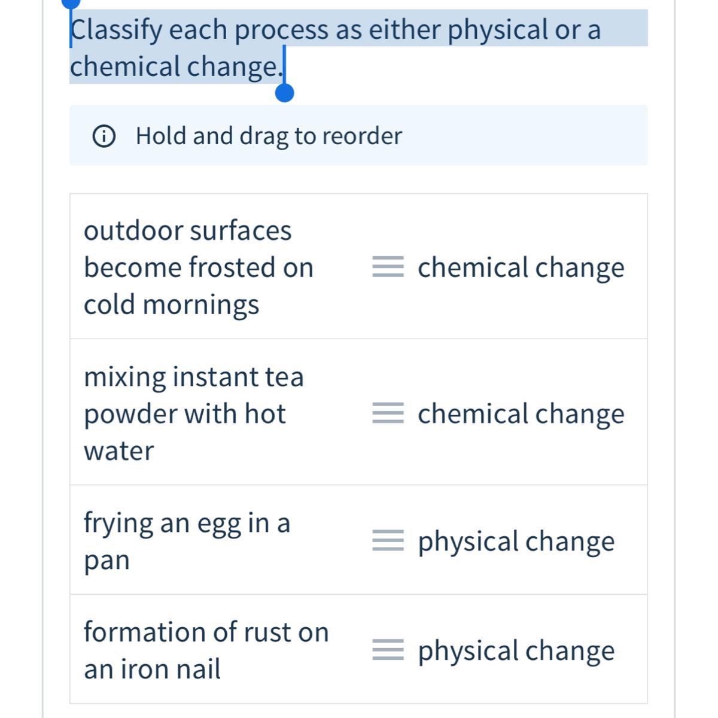
Task: Click the drag handle in the frying egg row
Action: 388,540
